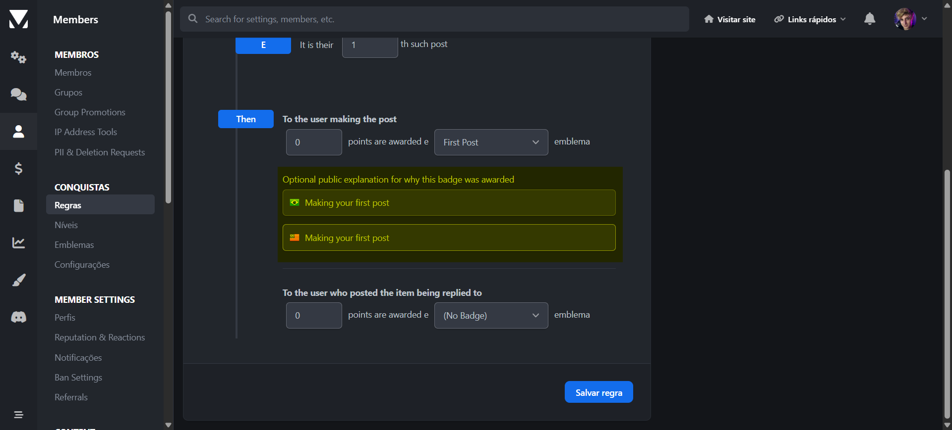
Task: Click the notifications bell icon
Action: pos(869,19)
